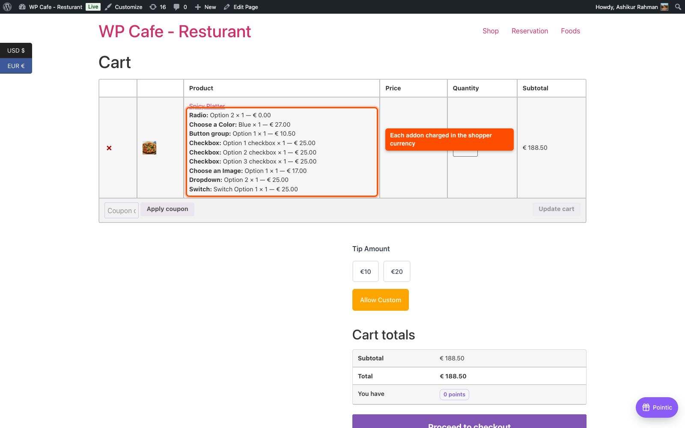
Task: Open Edit Page in admin bar
Action: [x=241, y=7]
